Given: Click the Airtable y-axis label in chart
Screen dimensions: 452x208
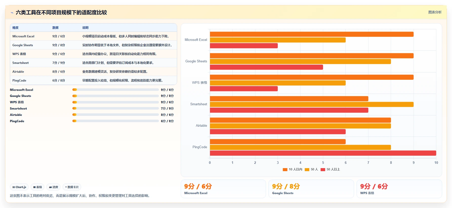Looking at the screenshot, I should (x=201, y=126).
